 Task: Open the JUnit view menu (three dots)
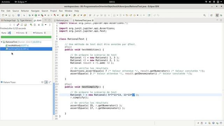tap(50, 25)
